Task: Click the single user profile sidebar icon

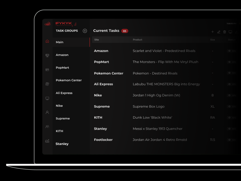Action: [x=47, y=112]
